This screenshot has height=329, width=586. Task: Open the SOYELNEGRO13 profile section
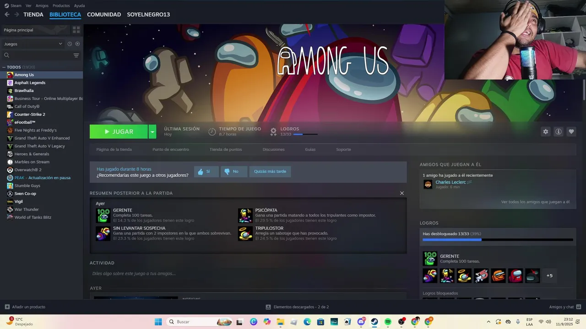[148, 15]
